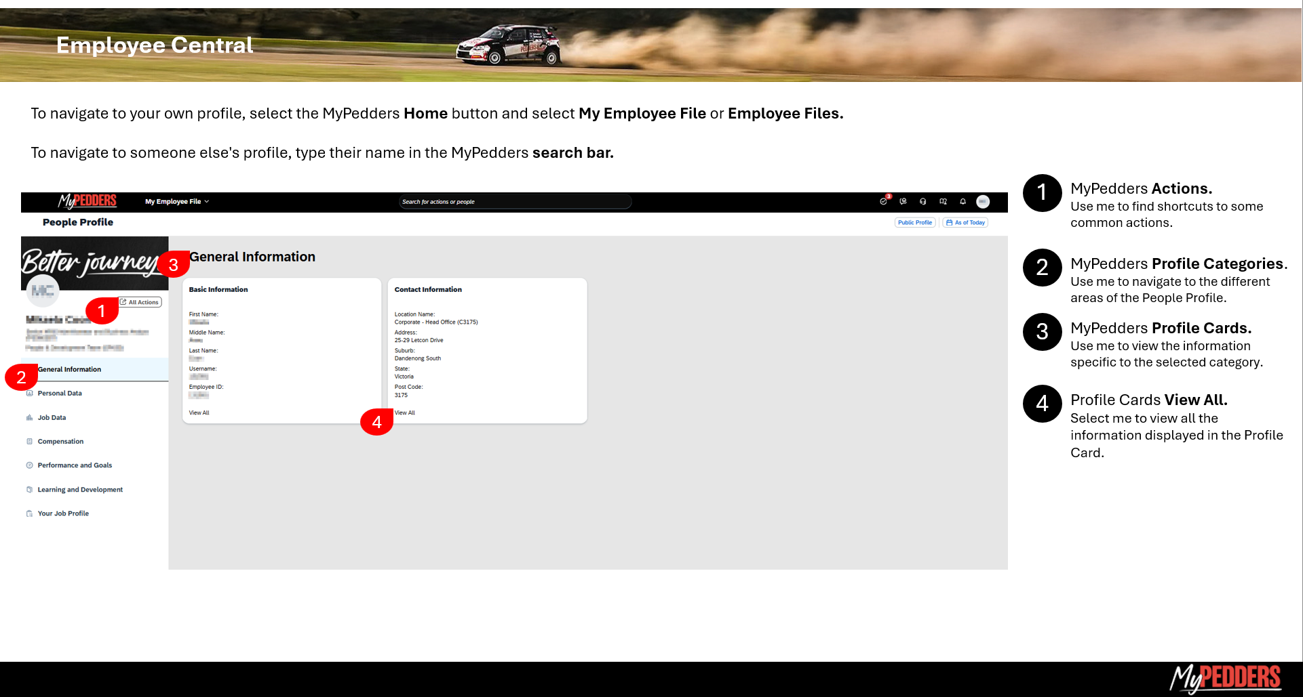
Task: Open the to-do checkmark icon with badge
Action: pos(883,202)
